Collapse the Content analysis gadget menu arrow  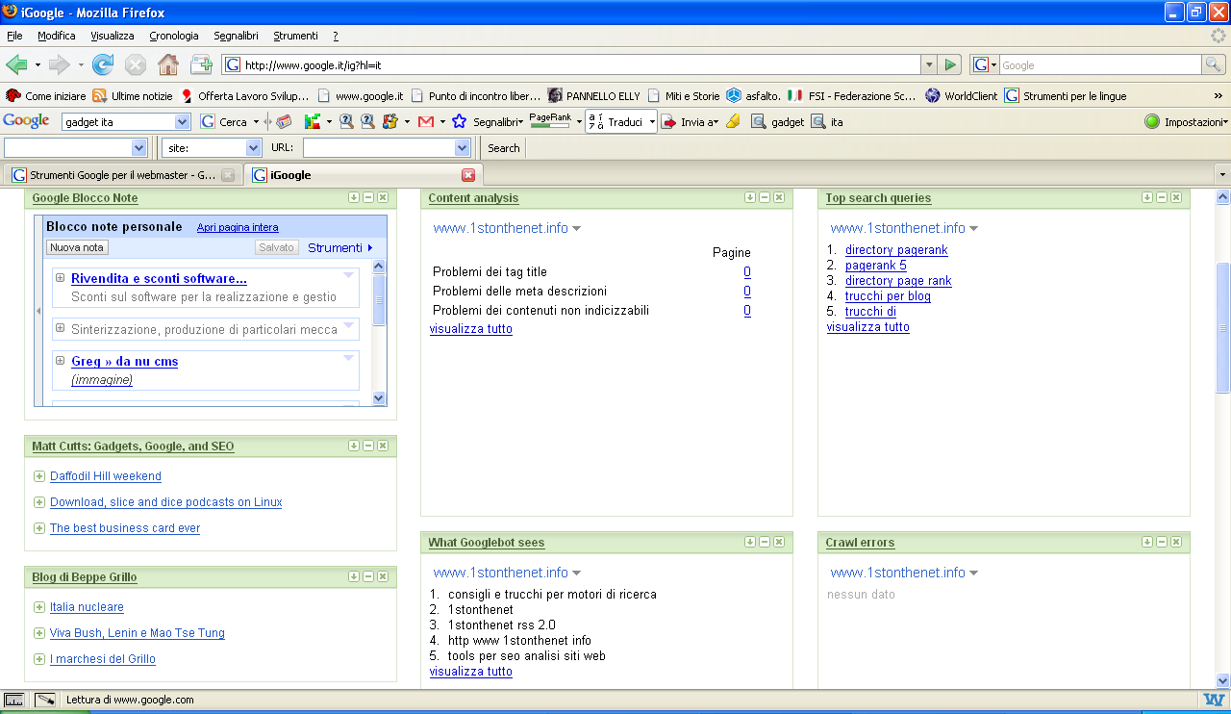(749, 197)
